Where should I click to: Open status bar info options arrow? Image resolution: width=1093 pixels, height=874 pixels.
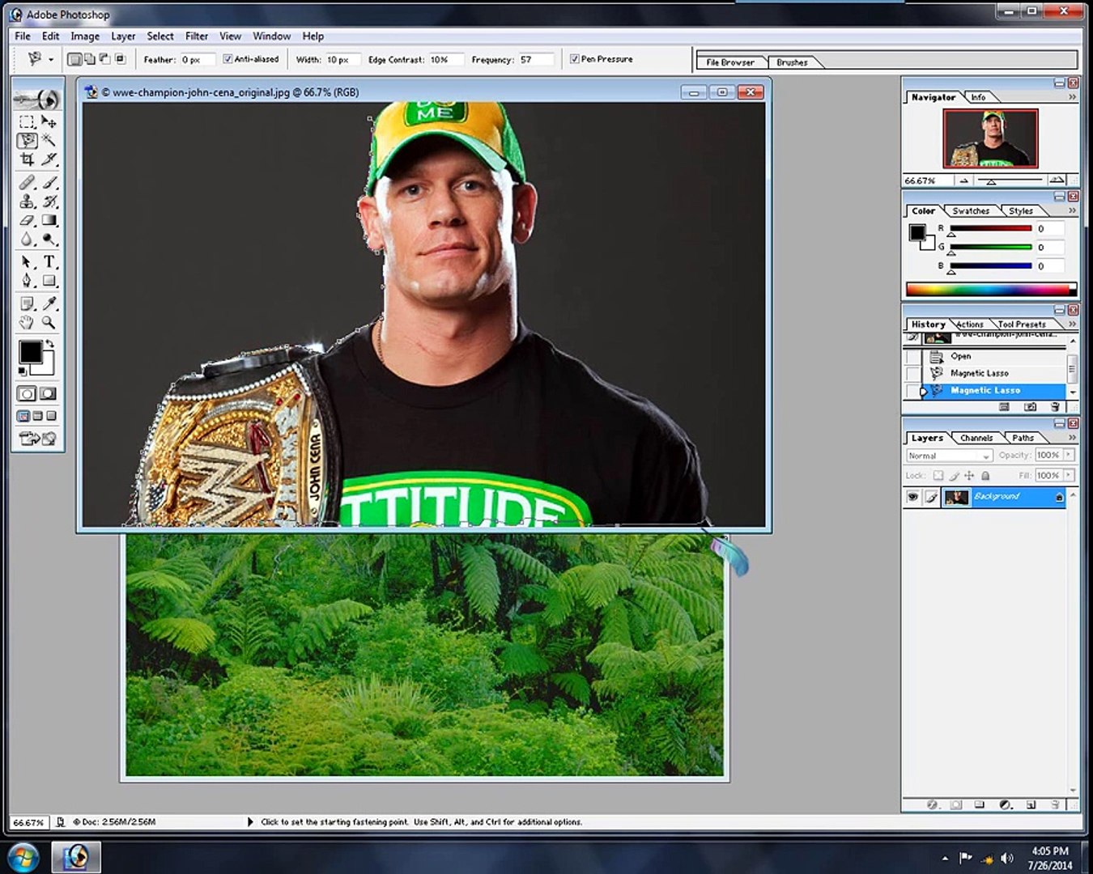tap(250, 822)
